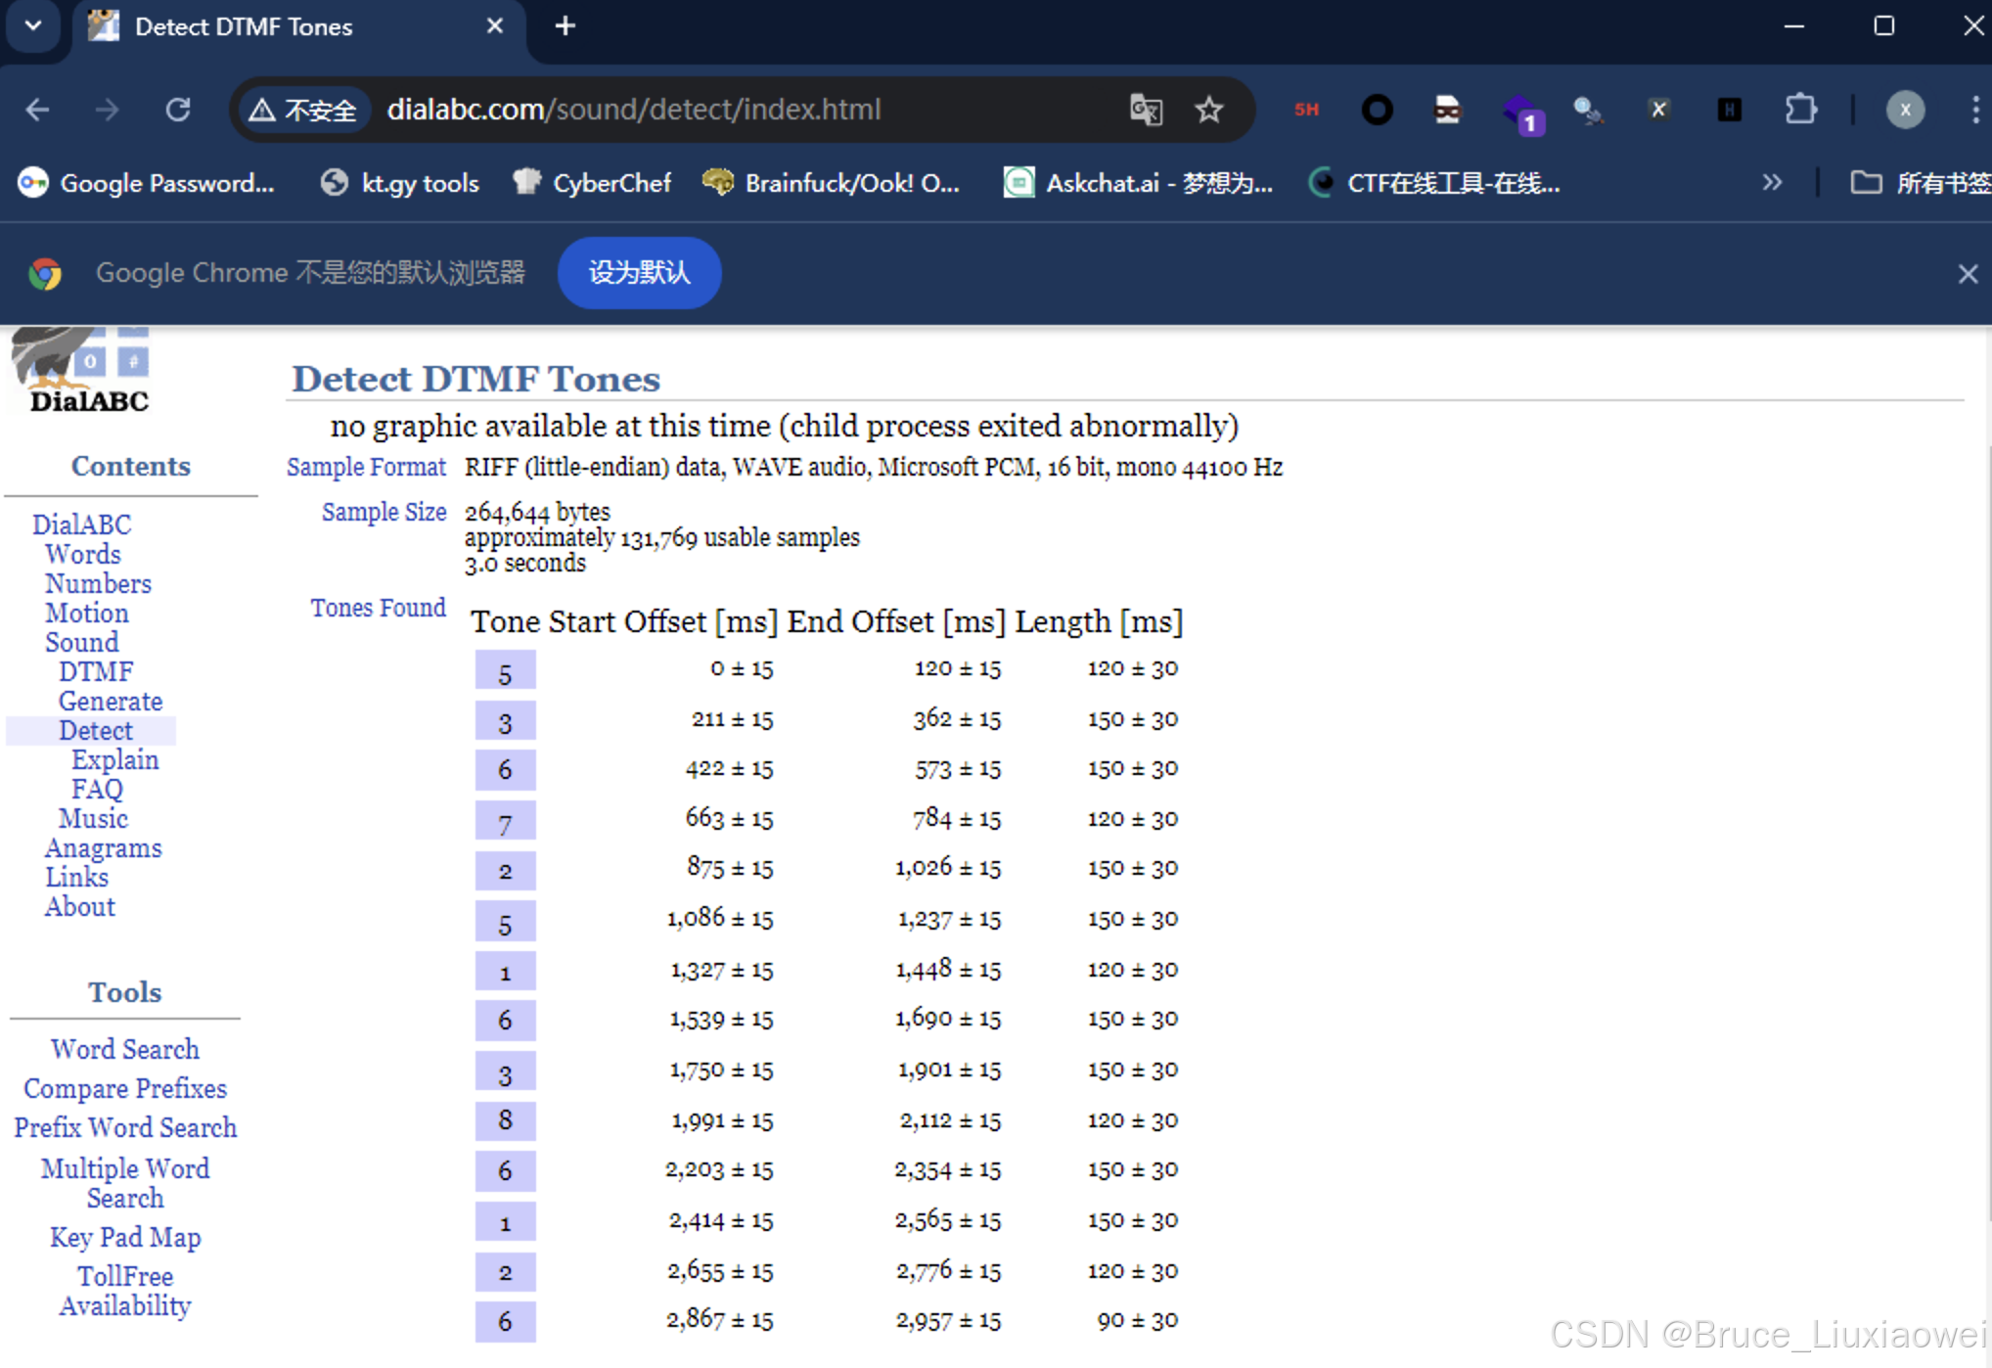1992x1368 pixels.
Task: Expand the hidden bookmarks chevron
Action: click(x=1772, y=183)
